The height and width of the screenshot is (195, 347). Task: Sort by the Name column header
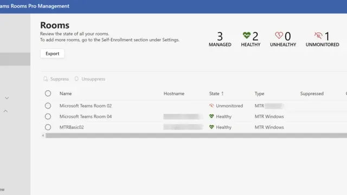66,94
